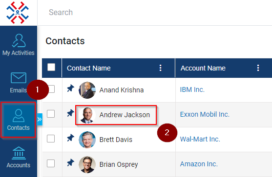Go to Contacts in the sidebar
This screenshot has height=177, width=272.
(x=18, y=120)
